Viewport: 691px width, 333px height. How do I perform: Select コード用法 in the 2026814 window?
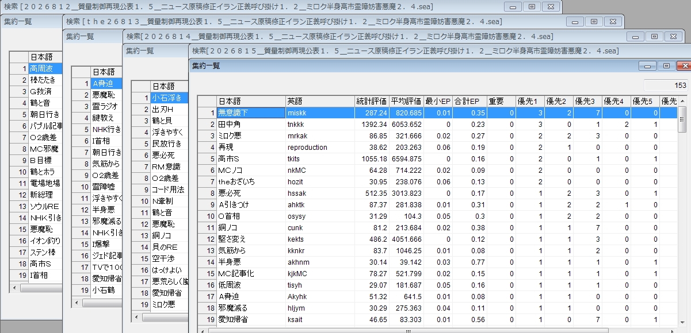(169, 189)
